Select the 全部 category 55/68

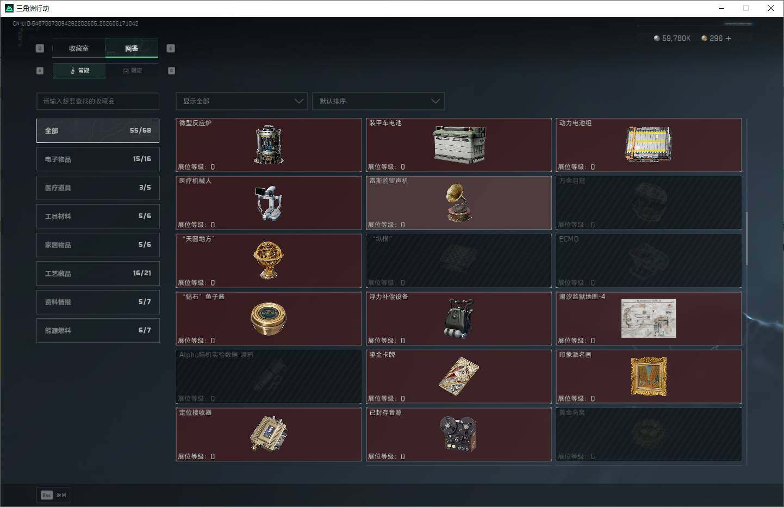coord(98,131)
